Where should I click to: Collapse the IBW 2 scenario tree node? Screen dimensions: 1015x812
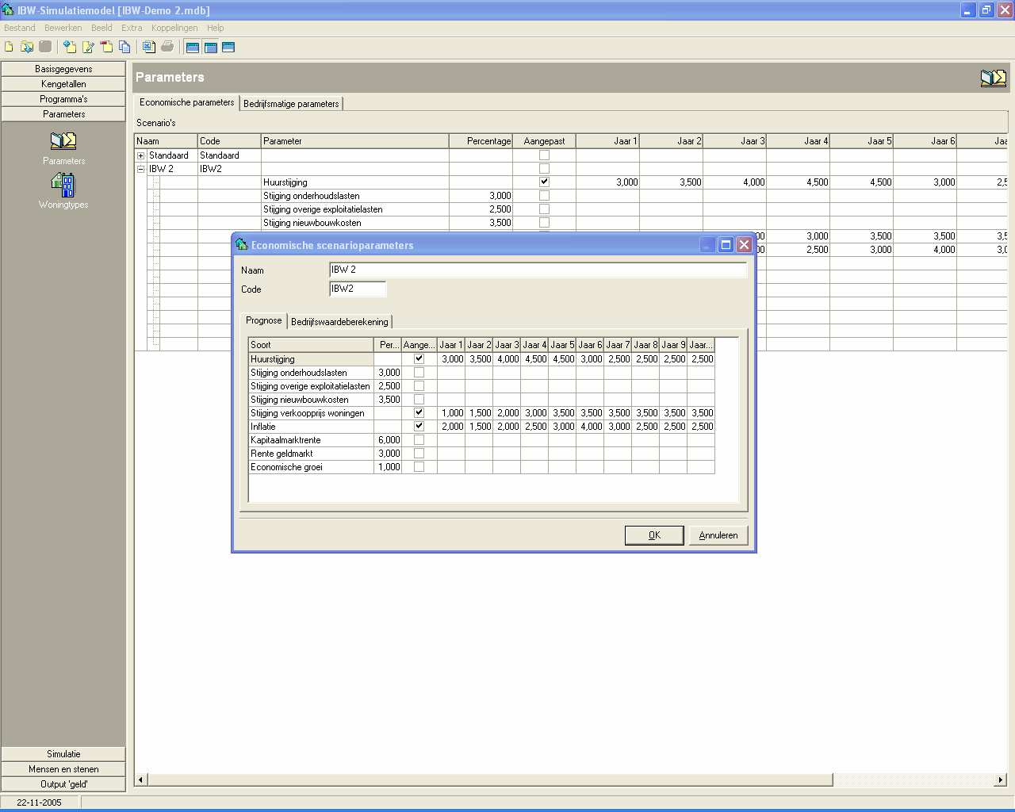pos(141,169)
